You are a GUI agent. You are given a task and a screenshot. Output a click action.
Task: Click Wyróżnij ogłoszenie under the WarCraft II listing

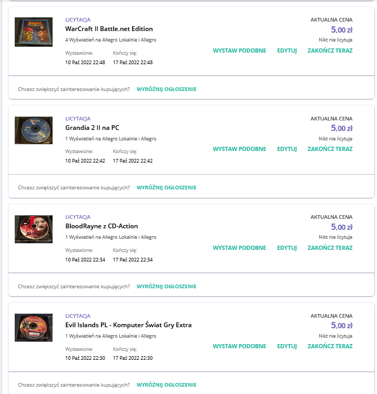click(x=167, y=89)
